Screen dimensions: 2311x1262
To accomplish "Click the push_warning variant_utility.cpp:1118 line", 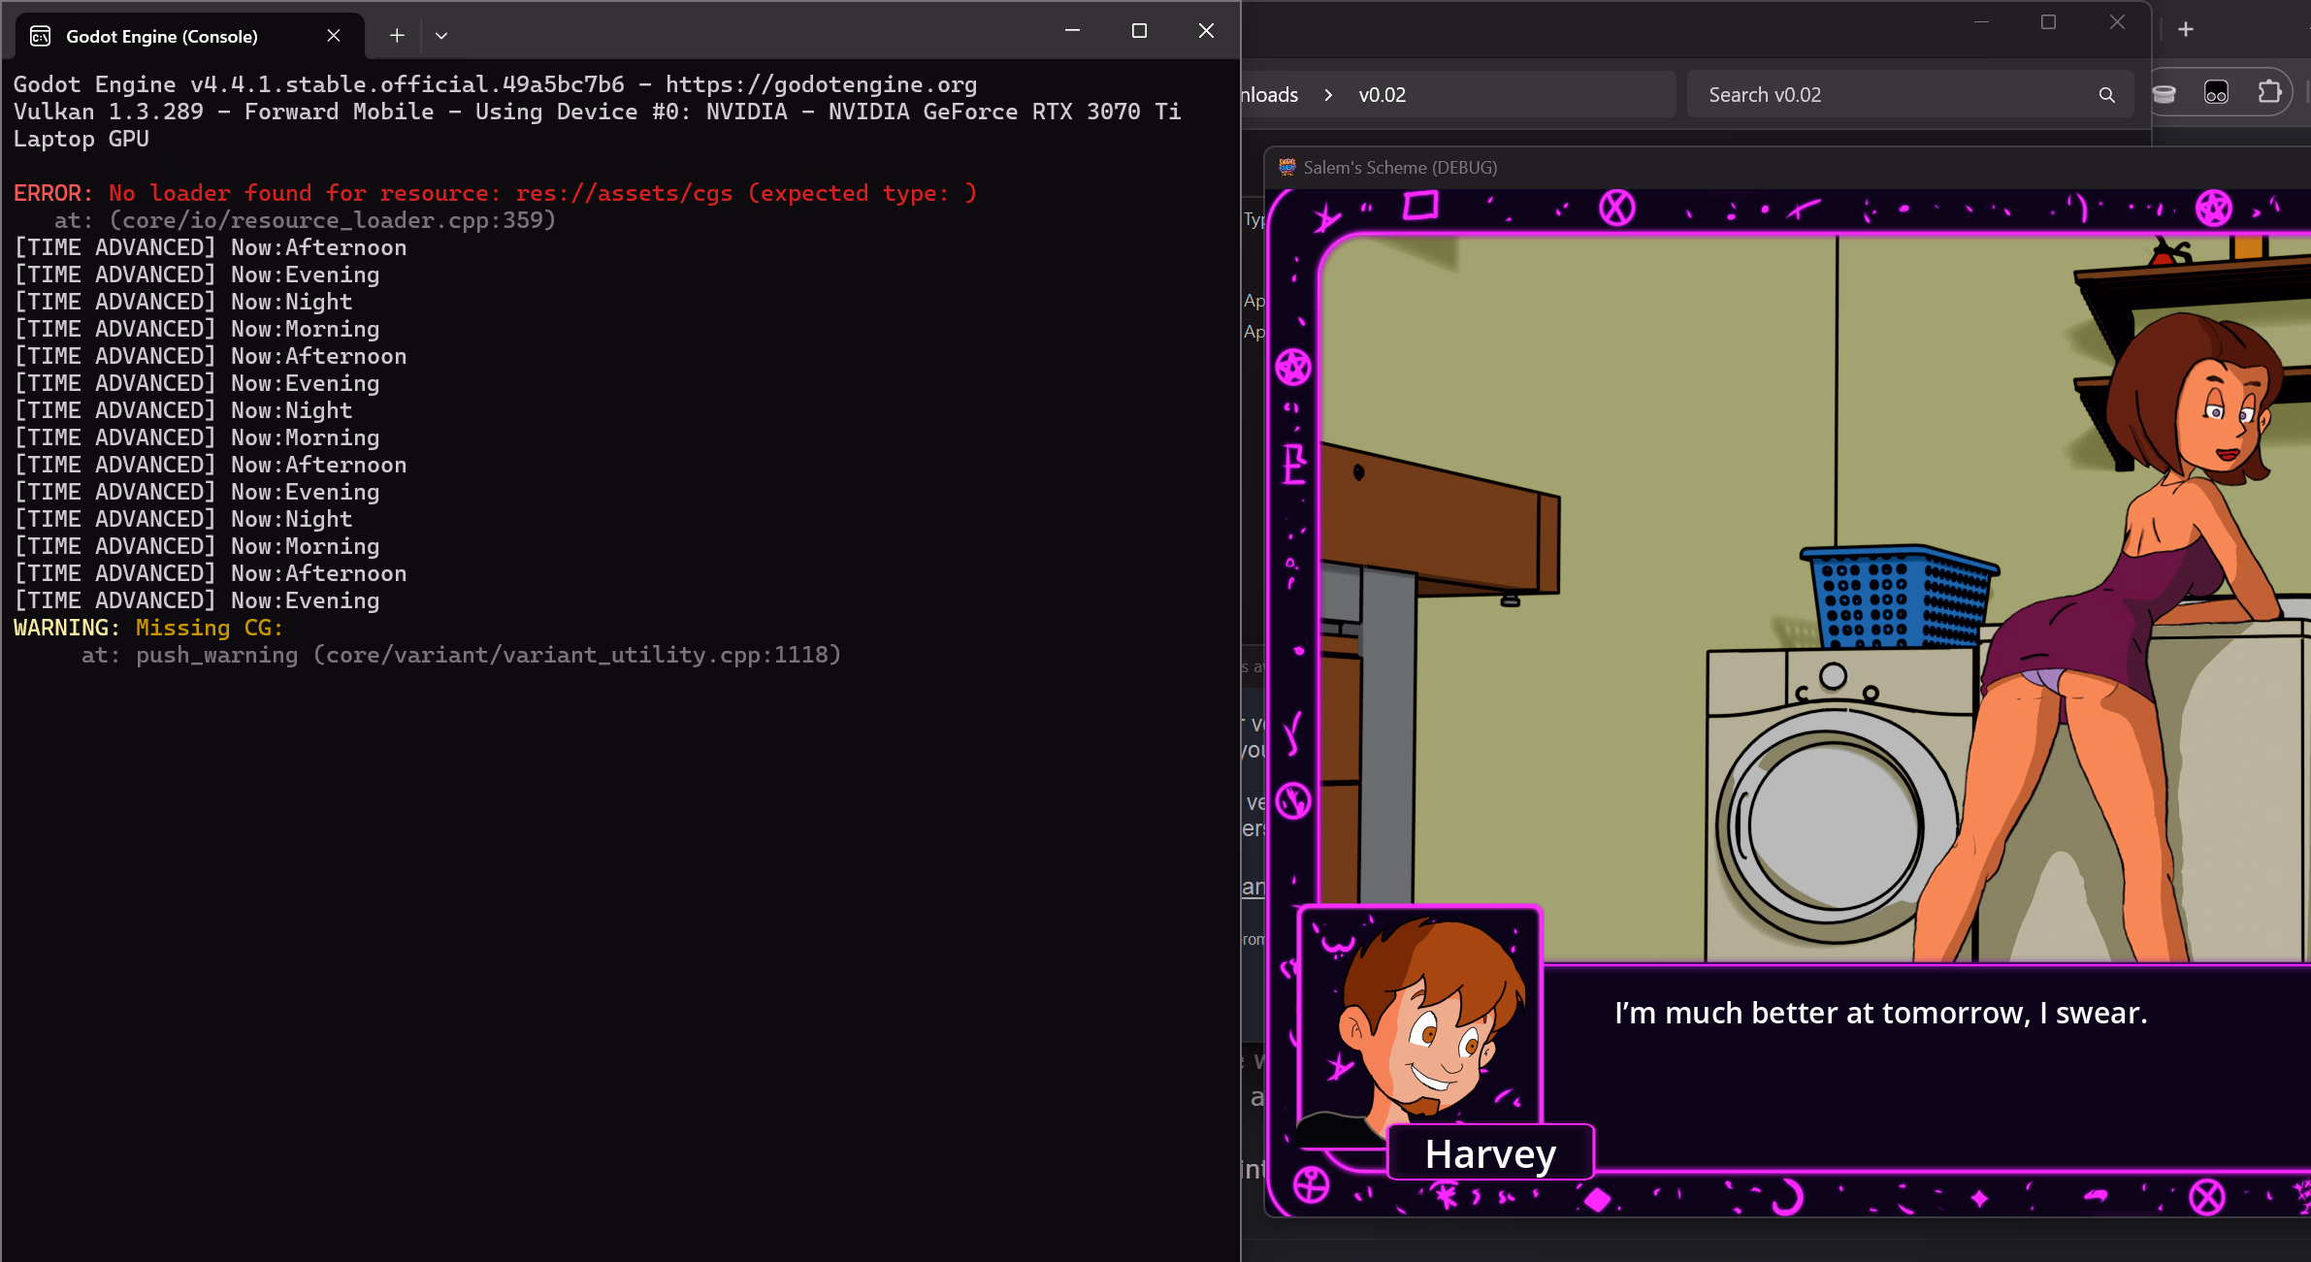I will pyautogui.click(x=461, y=655).
